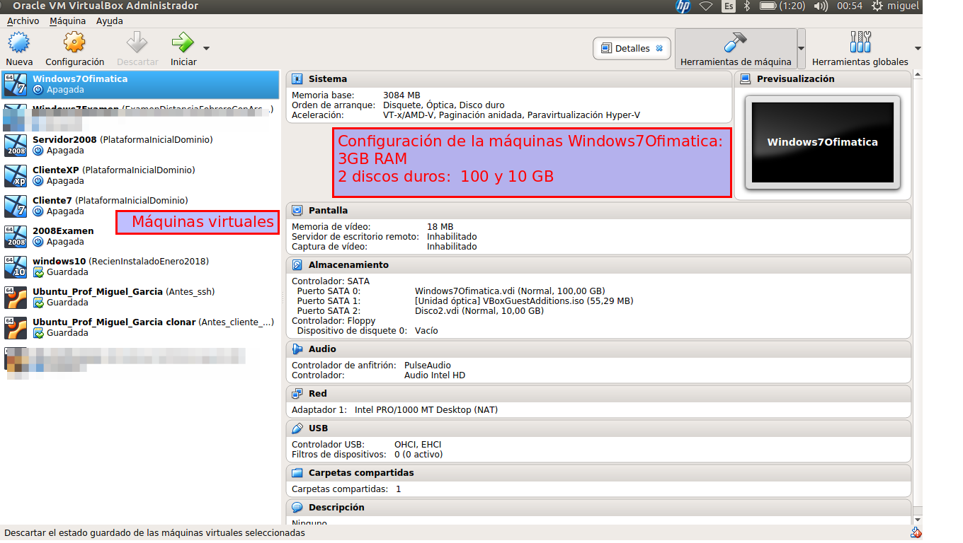The width and height of the screenshot is (963, 543).
Task: Select ClienteXP virtual machine
Action: coord(140,175)
